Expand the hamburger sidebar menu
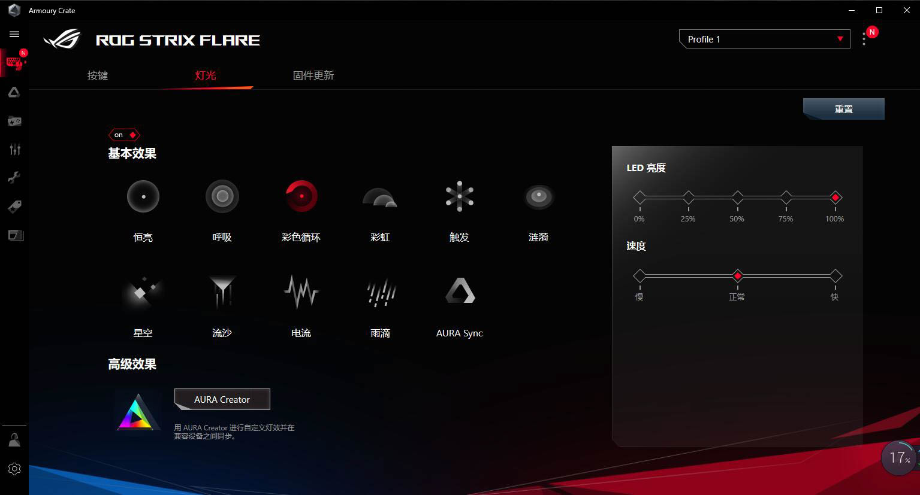This screenshot has height=495, width=920. (14, 34)
